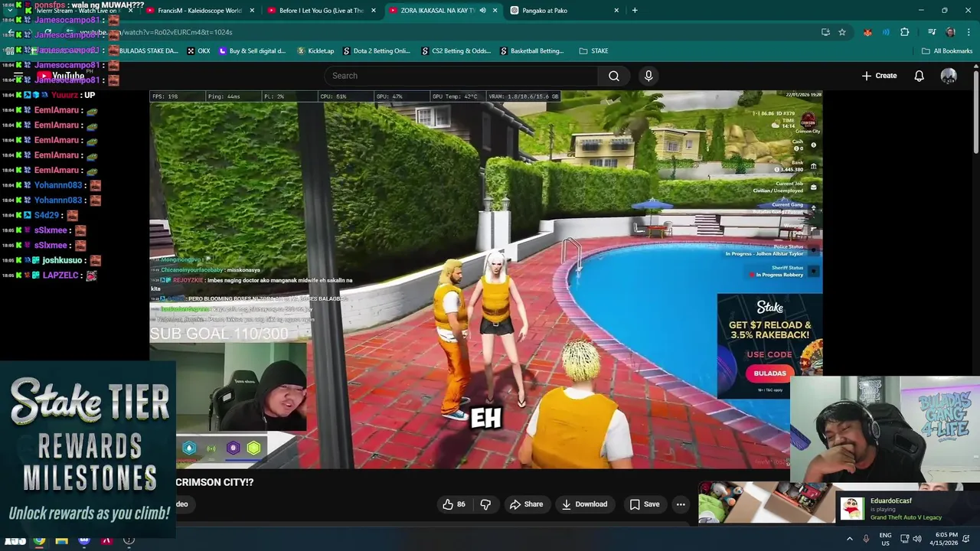Bookmark this page with the star icon
This screenshot has height=551, width=980.
842,32
